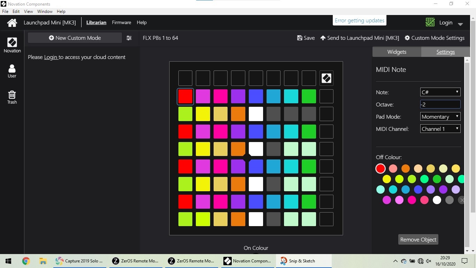The image size is (476, 268).
Task: Open Novation sidebar section
Action: 12,45
